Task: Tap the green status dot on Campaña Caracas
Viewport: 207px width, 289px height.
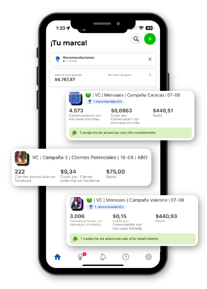Action: [88, 95]
